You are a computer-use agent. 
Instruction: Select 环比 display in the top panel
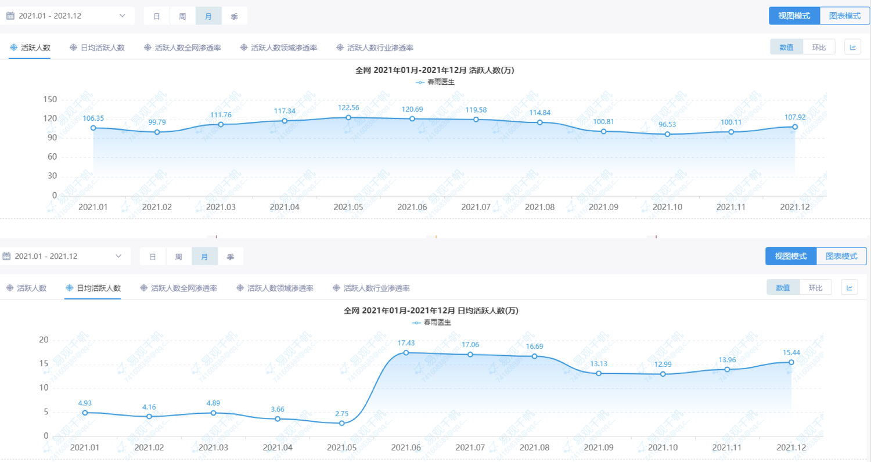(819, 47)
